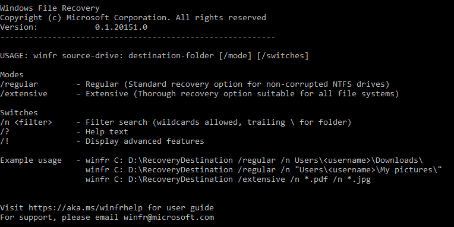Click the 'Display advanced features' description
Viewport: 454px width, 227px height.
145,141
